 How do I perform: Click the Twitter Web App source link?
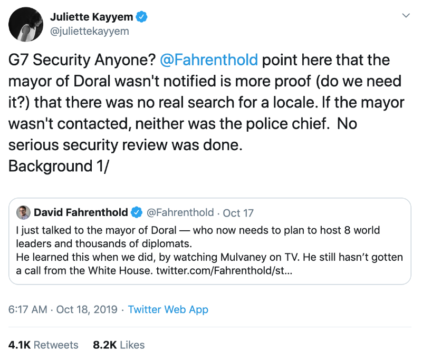(x=168, y=309)
